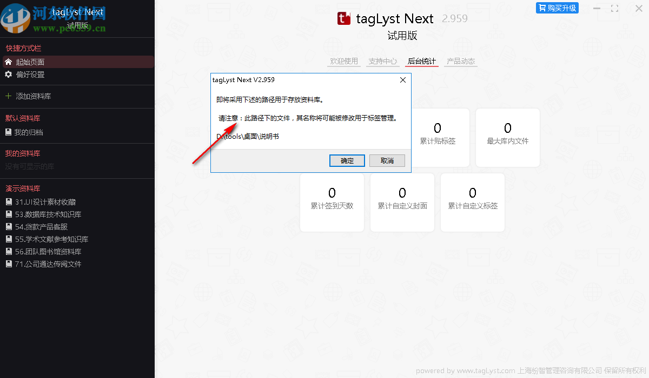Close the tagLyst Next V2.959 dialog
Image resolution: width=649 pixels, height=378 pixels.
click(x=402, y=79)
